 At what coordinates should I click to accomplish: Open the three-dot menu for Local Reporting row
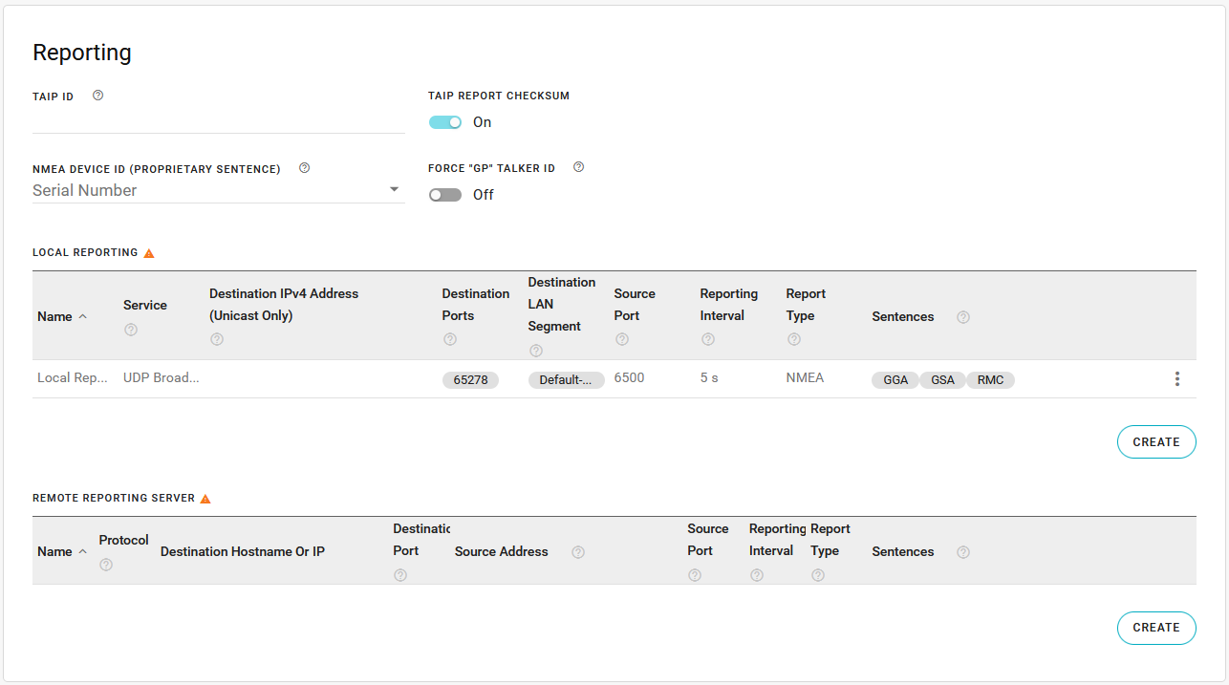tap(1176, 379)
